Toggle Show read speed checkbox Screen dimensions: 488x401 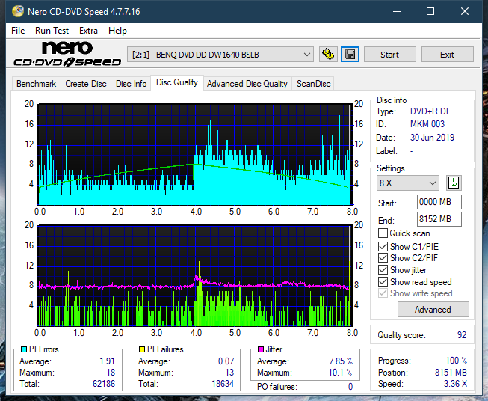pos(383,281)
